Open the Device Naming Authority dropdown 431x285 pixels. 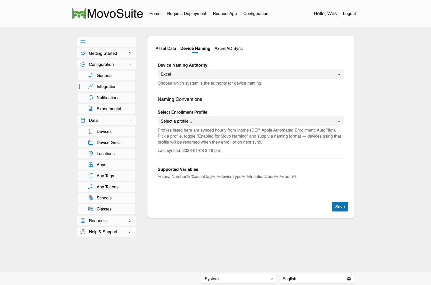click(251, 74)
